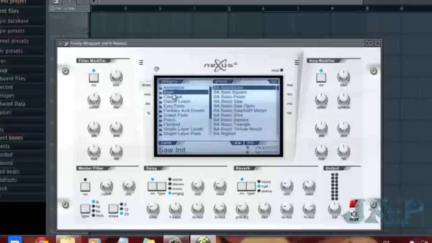Choose the Dance Leads category
Screen dimensions: 432x243
[177, 101]
